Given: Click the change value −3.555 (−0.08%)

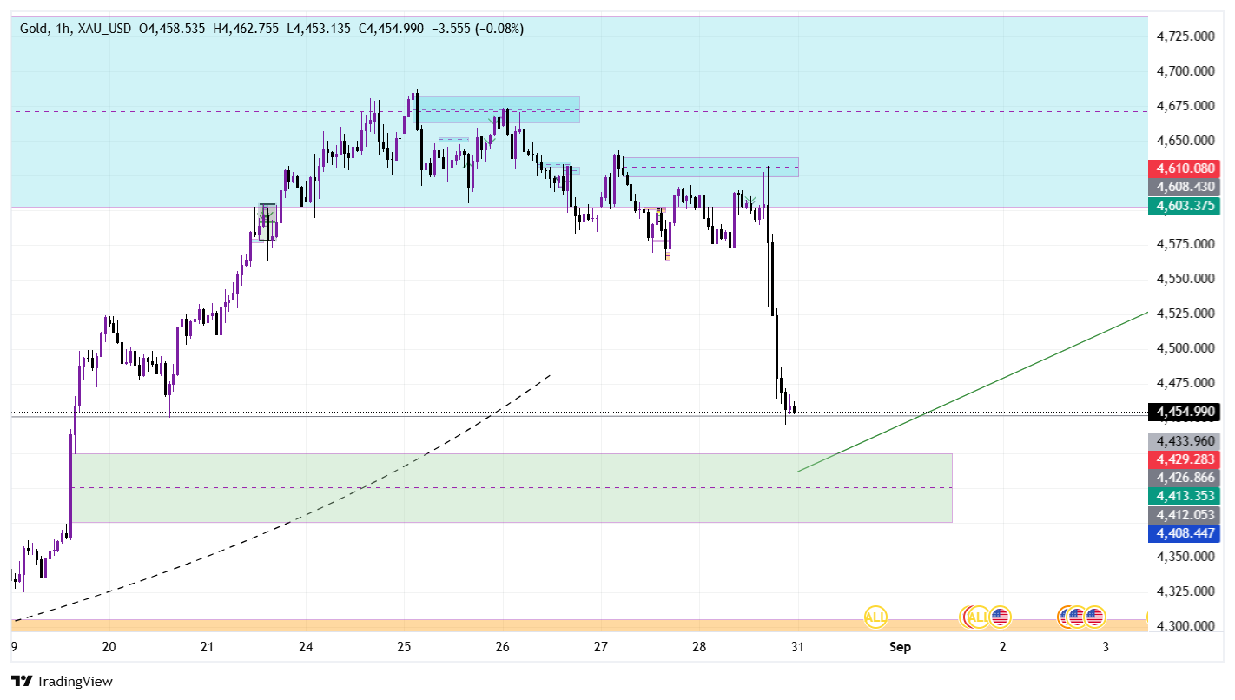Looking at the screenshot, I should tap(477, 29).
